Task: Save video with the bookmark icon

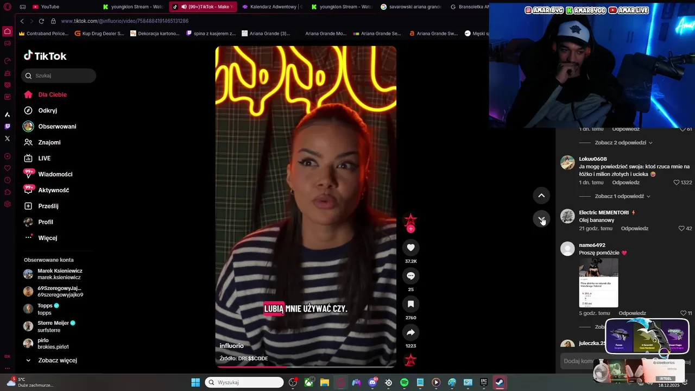Action: [x=410, y=304]
